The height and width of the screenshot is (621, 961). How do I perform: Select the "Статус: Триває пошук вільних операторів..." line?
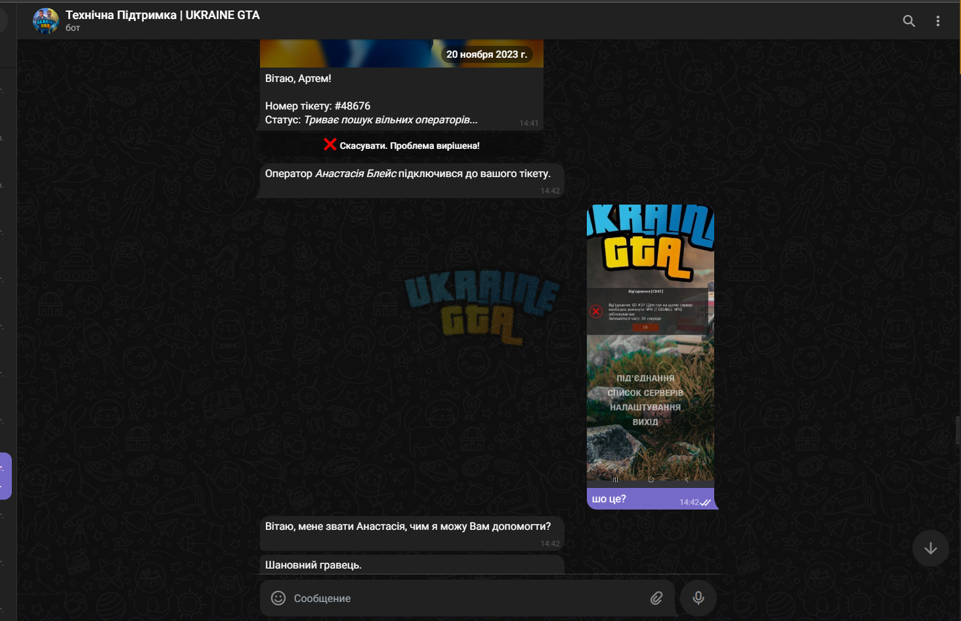coord(372,120)
